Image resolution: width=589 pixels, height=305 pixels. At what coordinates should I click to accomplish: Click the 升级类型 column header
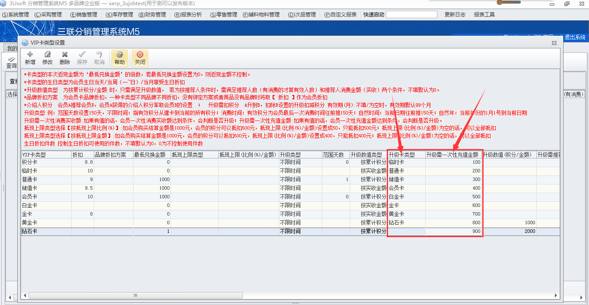pos(300,155)
